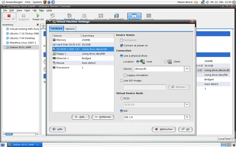The image size is (236, 147).
Task: Switch to the Options tab
Action: 70,29
